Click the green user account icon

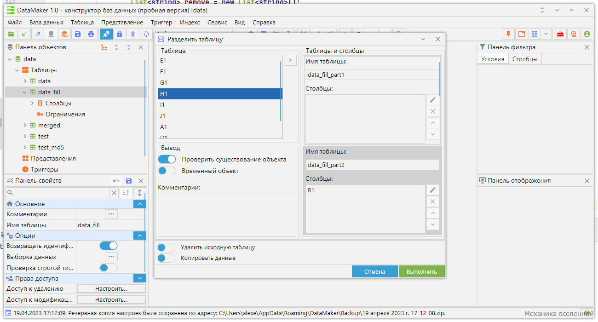point(586,34)
